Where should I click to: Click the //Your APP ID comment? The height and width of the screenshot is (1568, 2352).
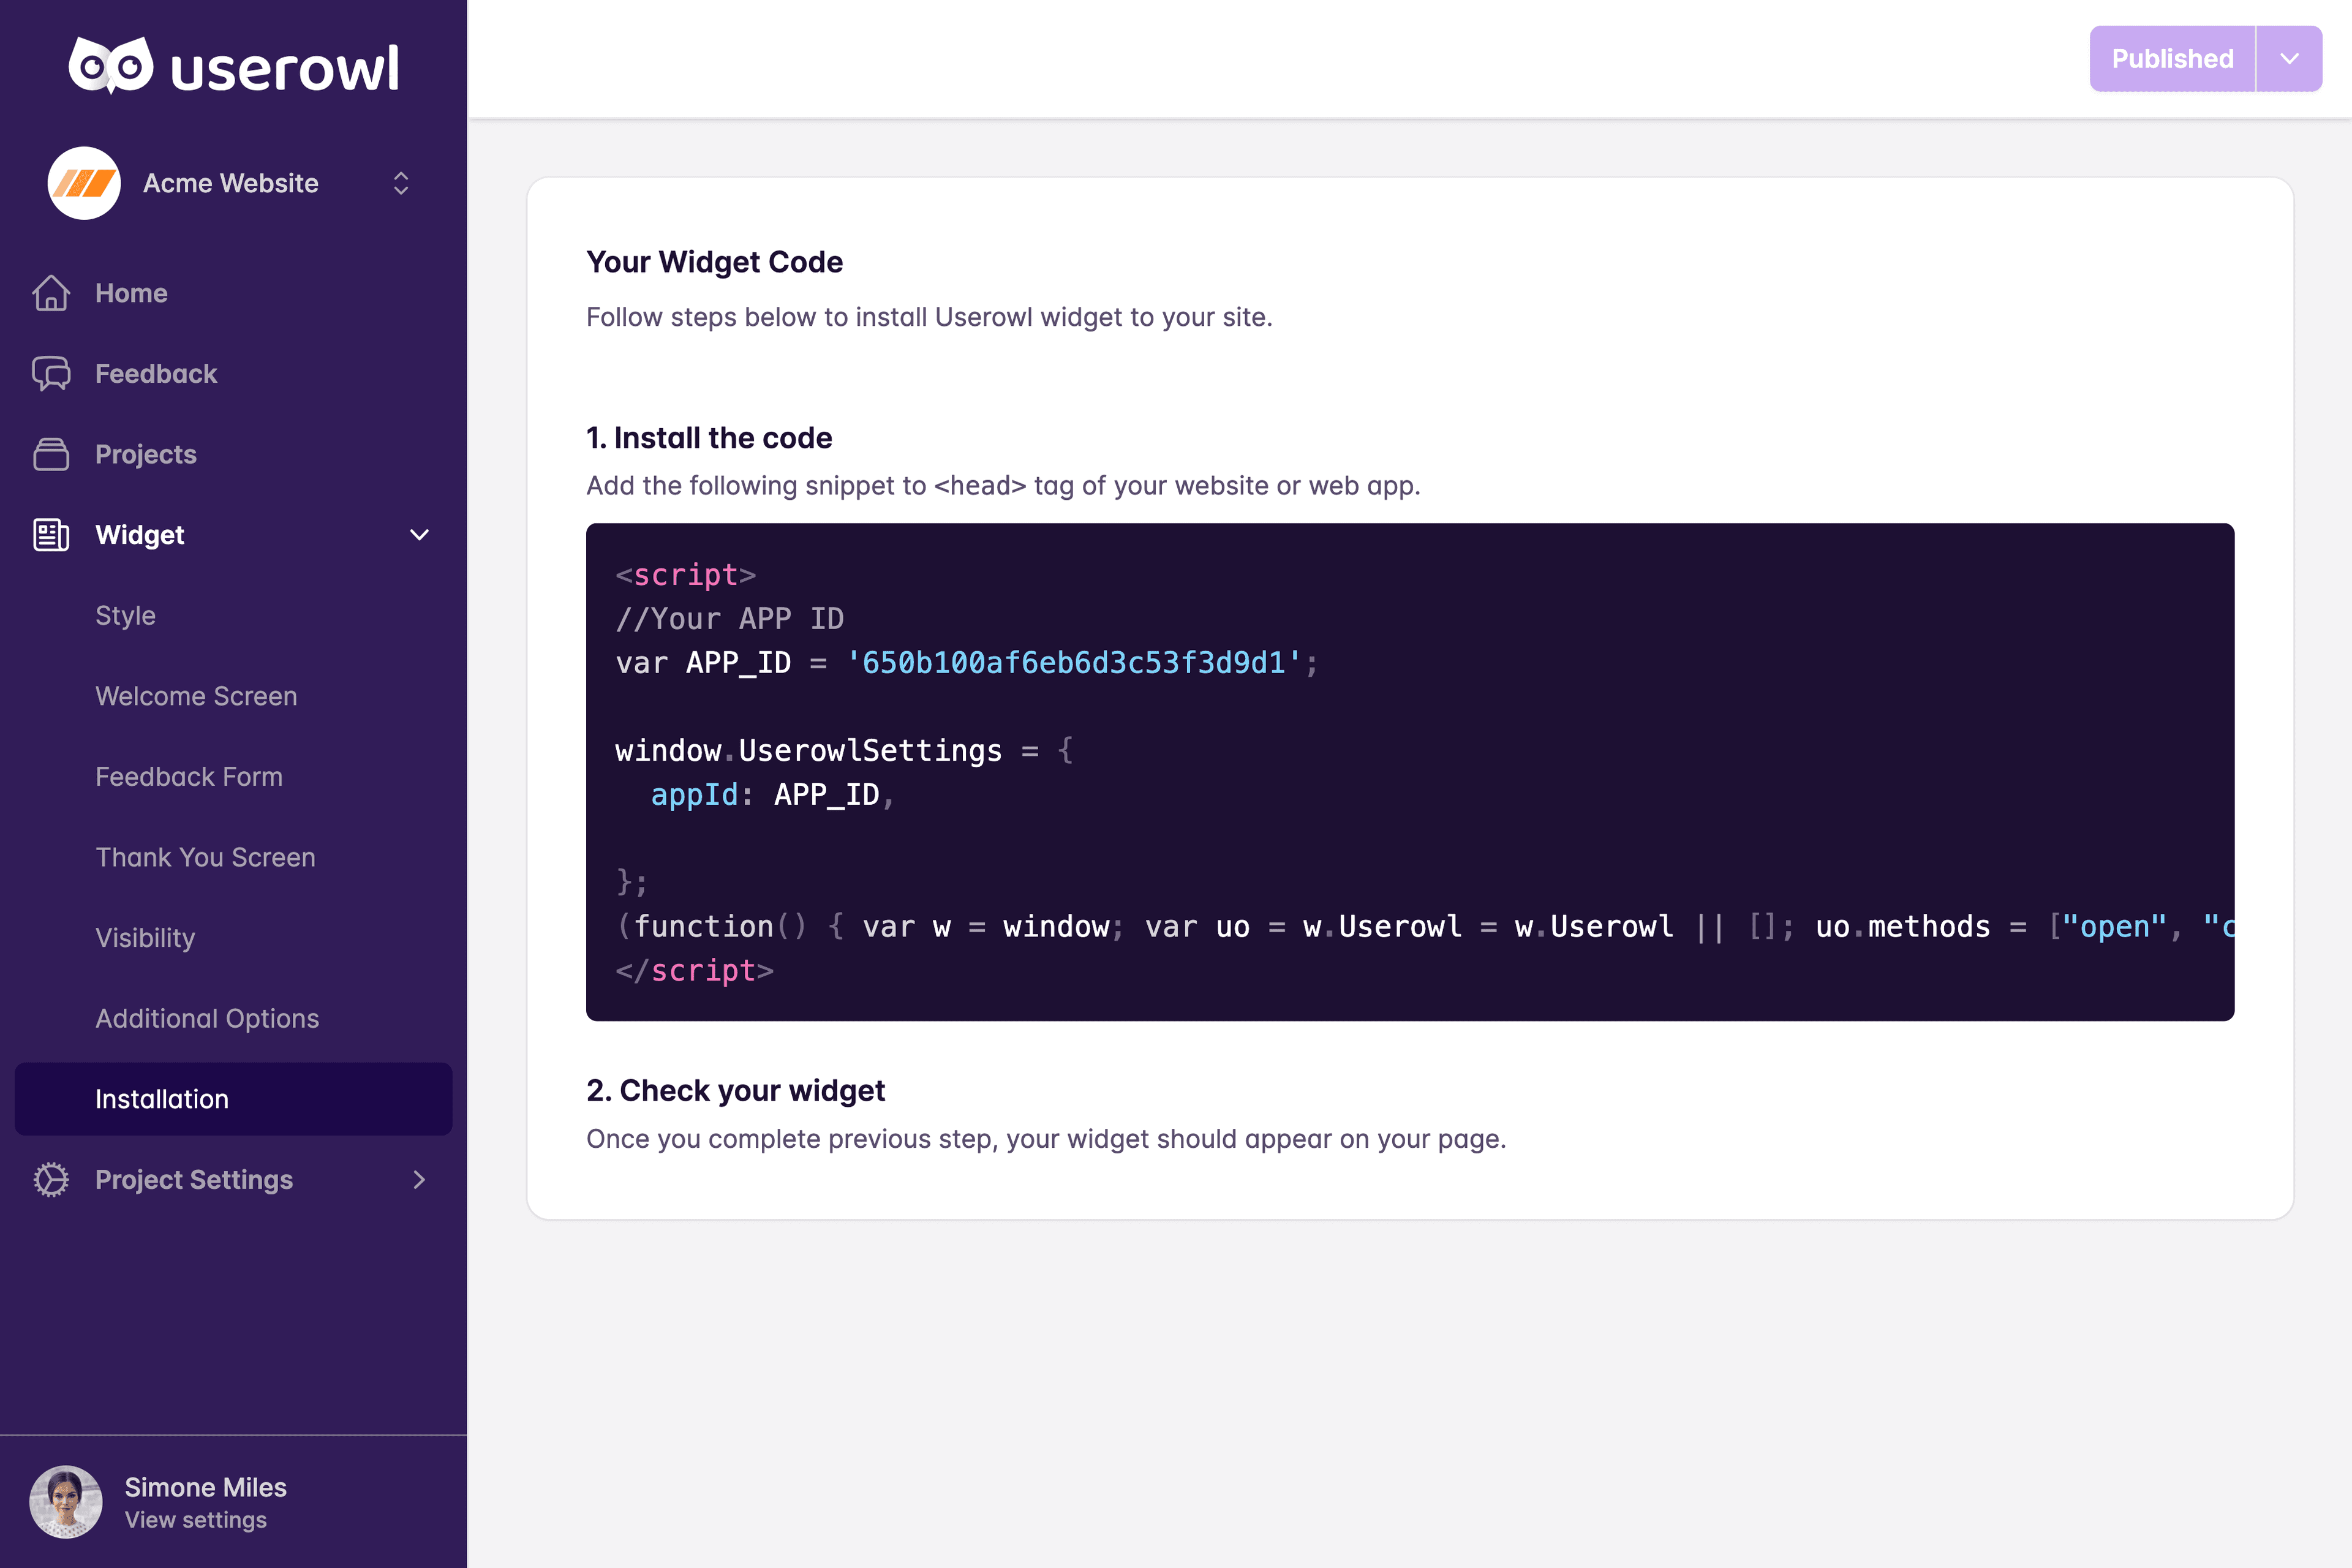tap(730, 618)
